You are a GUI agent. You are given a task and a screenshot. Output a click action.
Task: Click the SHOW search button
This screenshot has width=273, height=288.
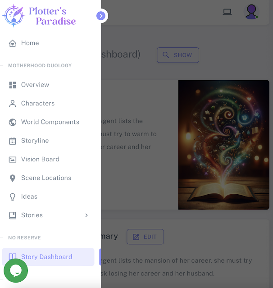(178, 55)
